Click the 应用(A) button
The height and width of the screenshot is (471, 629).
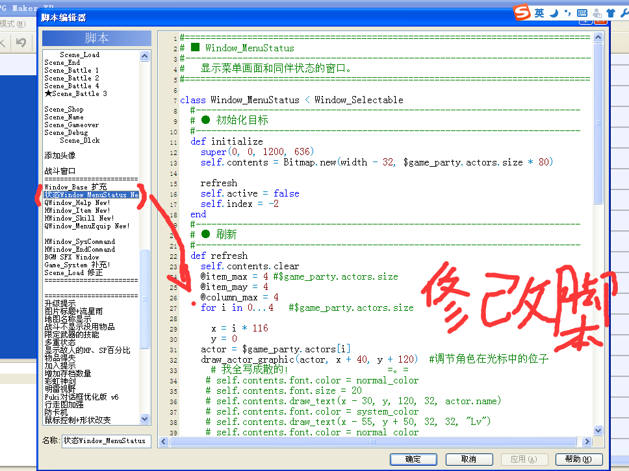point(524,459)
